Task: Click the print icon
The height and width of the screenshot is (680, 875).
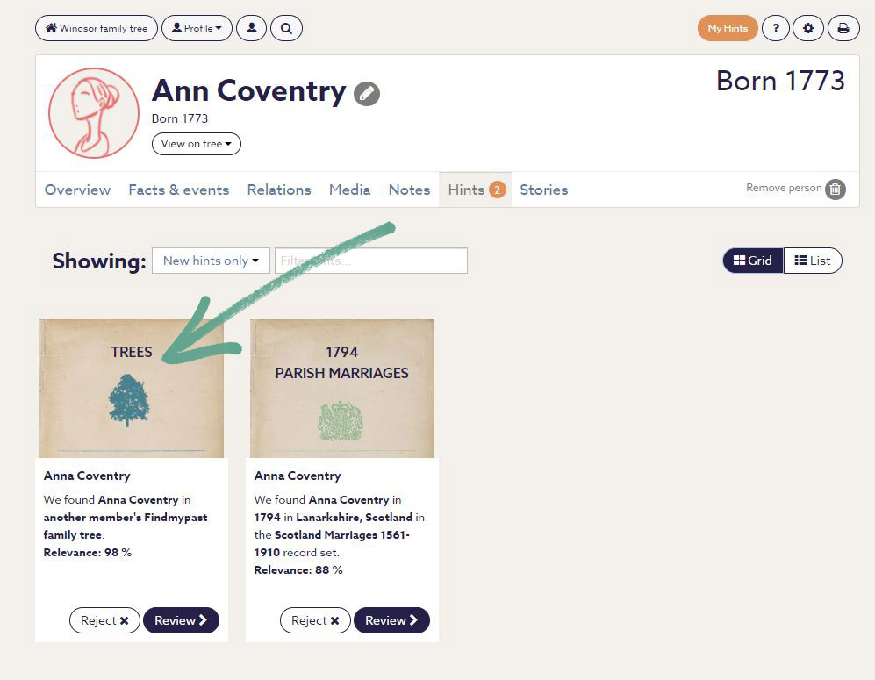Action: coord(843,28)
